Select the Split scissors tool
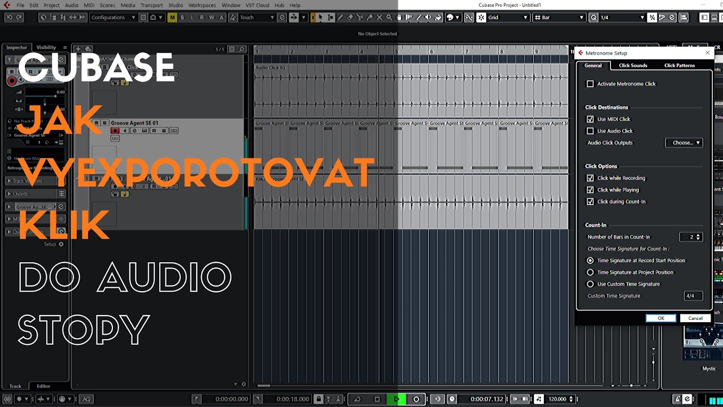 click(x=360, y=18)
